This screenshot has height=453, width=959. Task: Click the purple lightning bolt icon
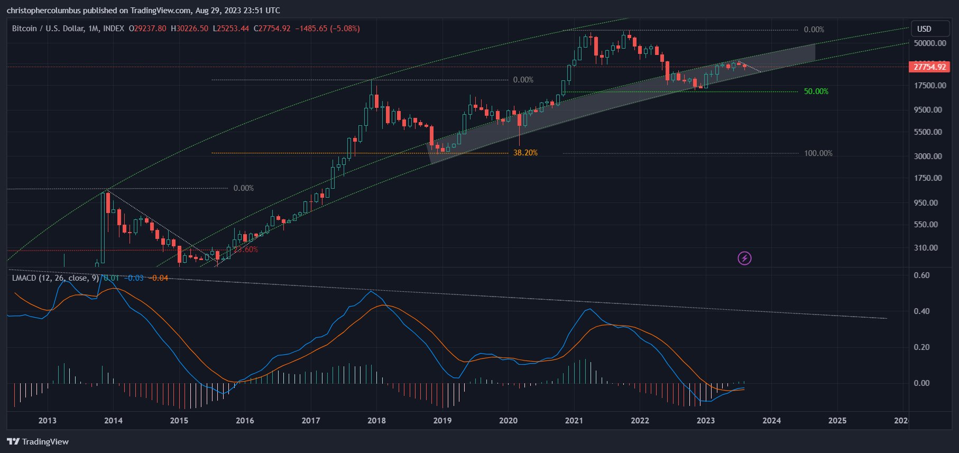tap(744, 258)
